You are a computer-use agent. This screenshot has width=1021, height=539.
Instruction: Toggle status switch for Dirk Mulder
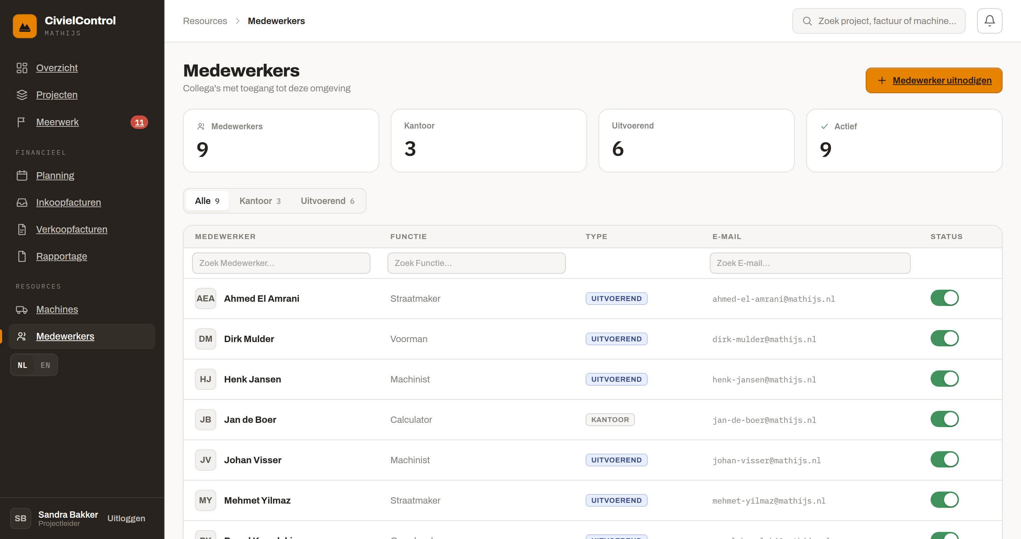[944, 338]
